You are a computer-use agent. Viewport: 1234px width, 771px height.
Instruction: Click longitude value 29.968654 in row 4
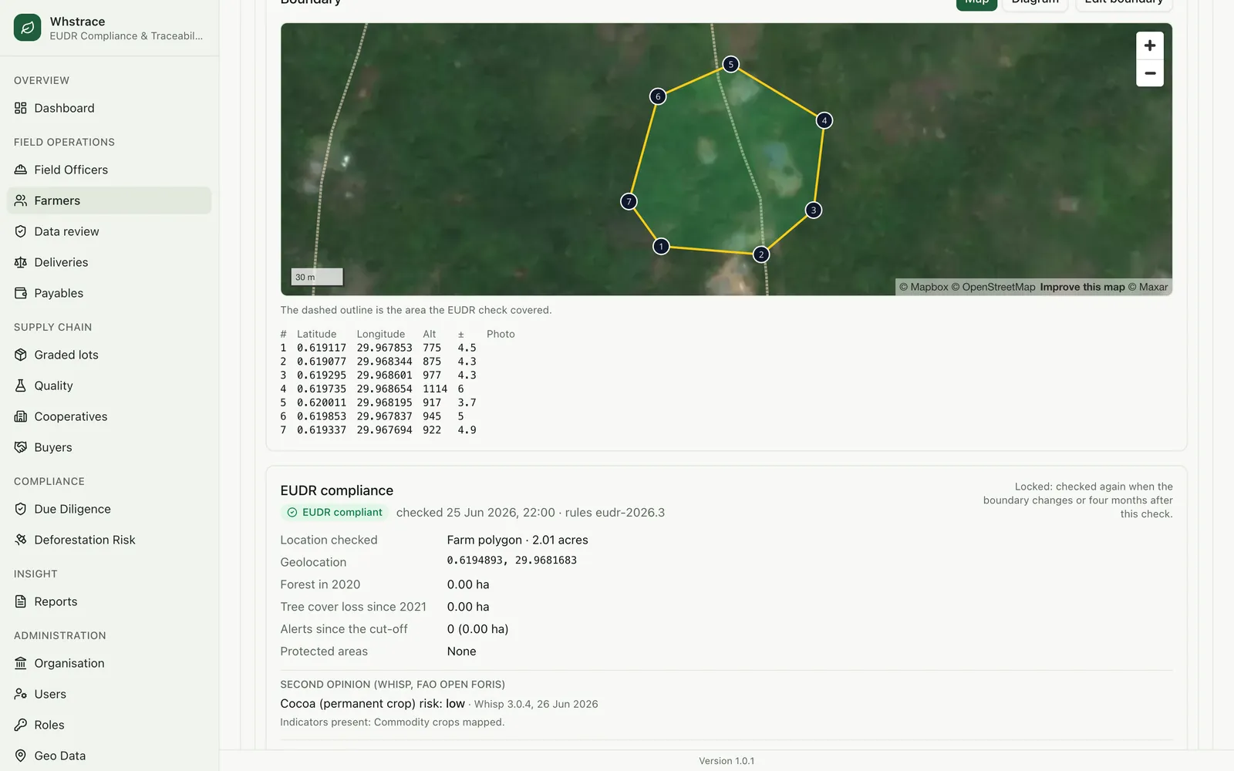(384, 389)
